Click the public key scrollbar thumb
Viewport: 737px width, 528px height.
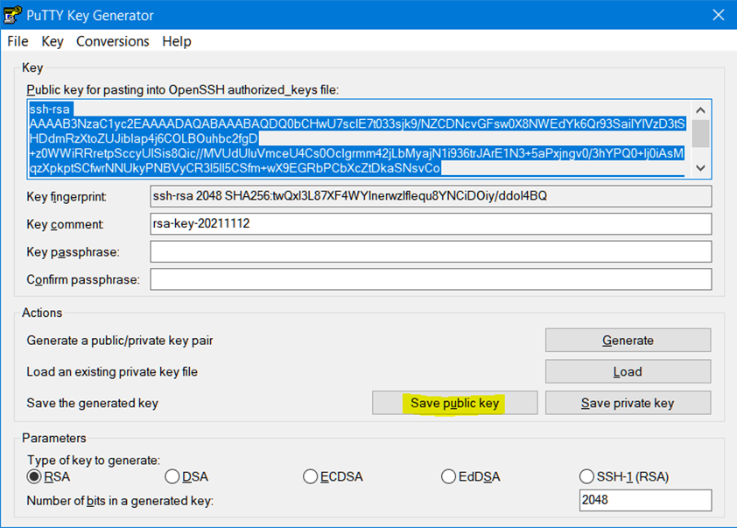700,133
